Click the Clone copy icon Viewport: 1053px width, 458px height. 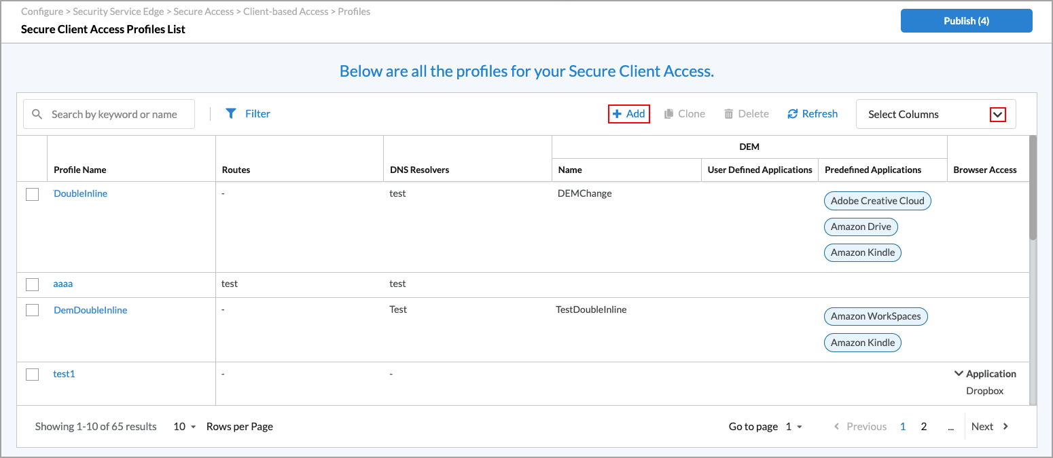point(668,114)
